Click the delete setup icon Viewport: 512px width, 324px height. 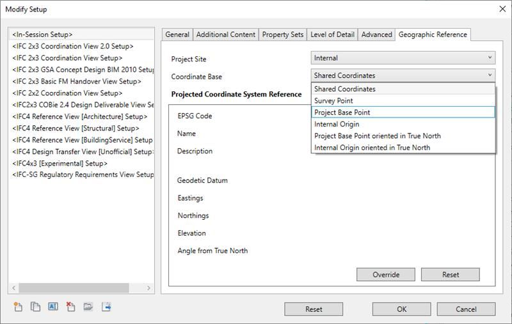pos(70,307)
